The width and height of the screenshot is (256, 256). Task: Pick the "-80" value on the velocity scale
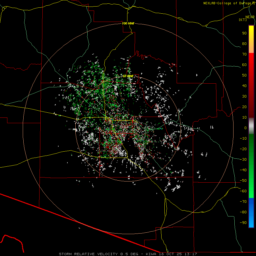(243, 212)
